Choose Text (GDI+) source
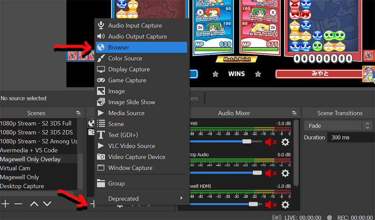The height and width of the screenshot is (220, 375). [141, 135]
